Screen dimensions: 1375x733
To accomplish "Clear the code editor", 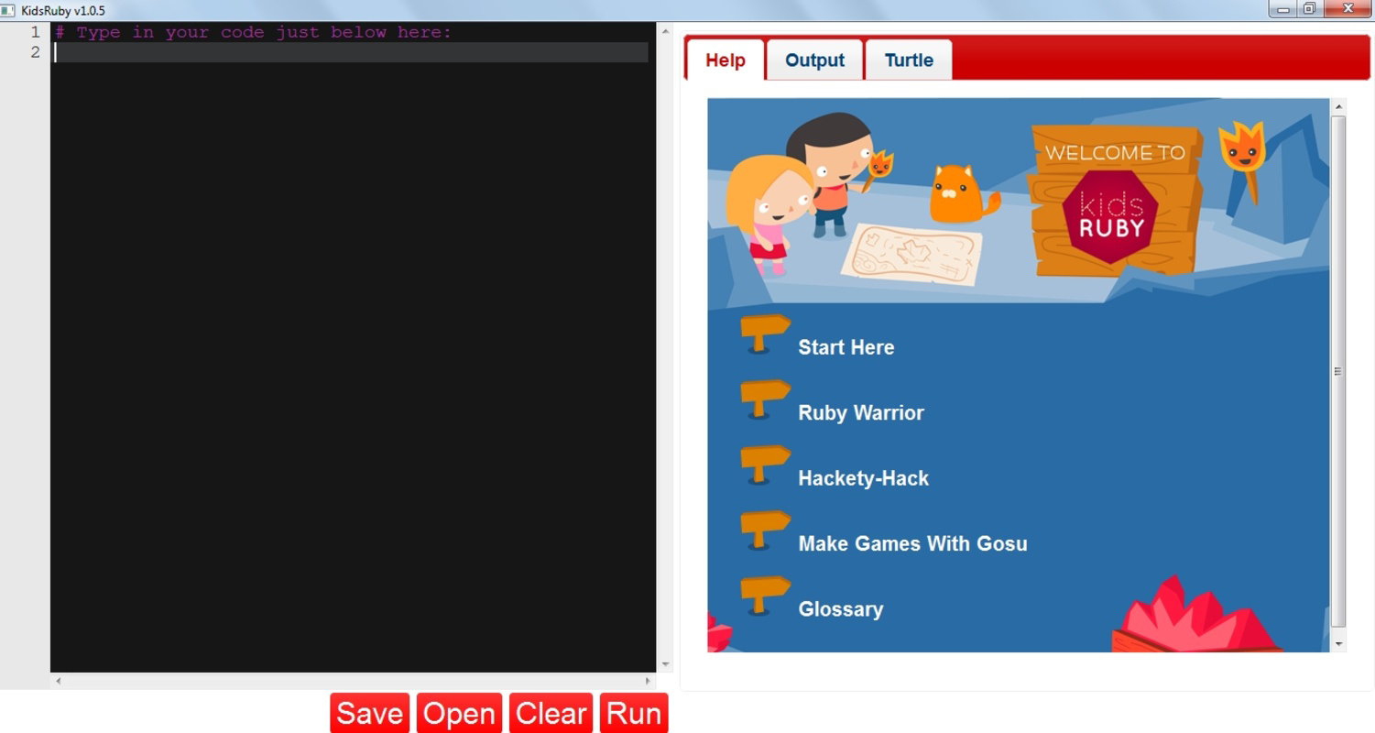I will point(551,713).
